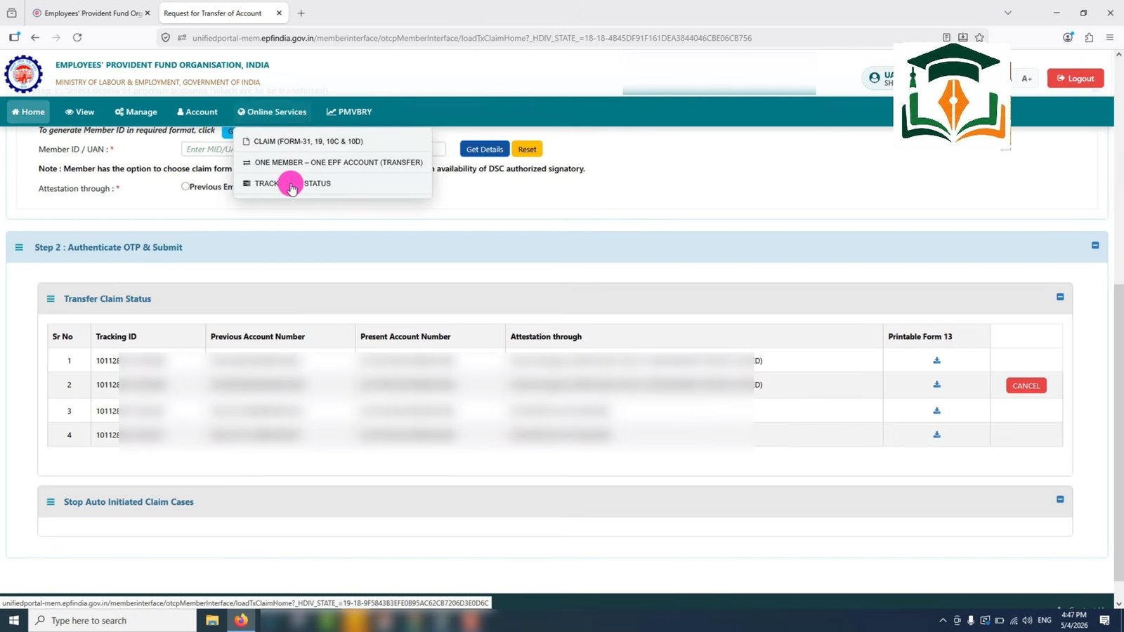This screenshot has width=1124, height=632.
Task: Open the Windows notification center
Action: click(x=1104, y=620)
